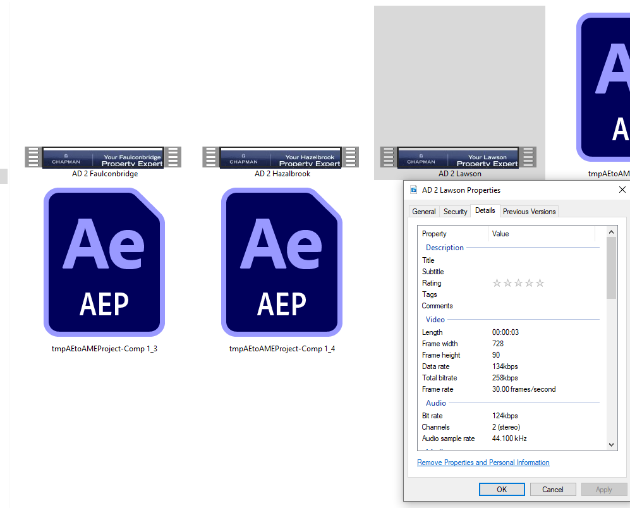Click the Property column header

[x=453, y=234]
